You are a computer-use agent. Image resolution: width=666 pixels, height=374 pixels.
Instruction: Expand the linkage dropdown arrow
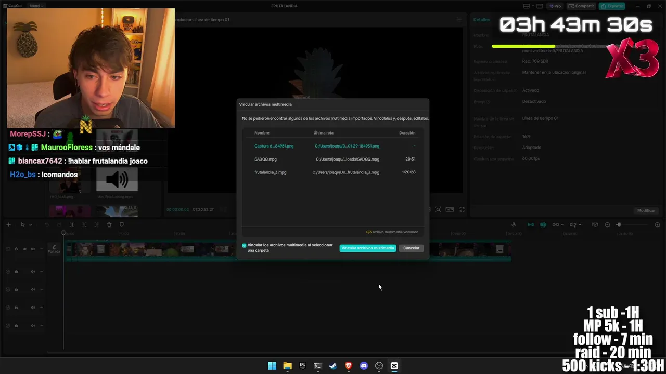[x=563, y=225]
